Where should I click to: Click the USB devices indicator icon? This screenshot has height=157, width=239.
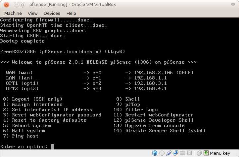[x=169, y=153]
